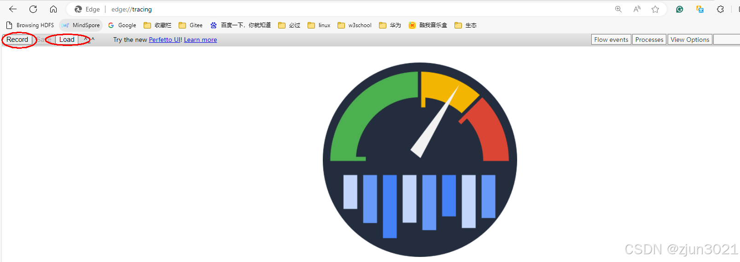The width and height of the screenshot is (740, 262).
Task: Open the Extensions puzzle-piece menu
Action: [x=721, y=9]
